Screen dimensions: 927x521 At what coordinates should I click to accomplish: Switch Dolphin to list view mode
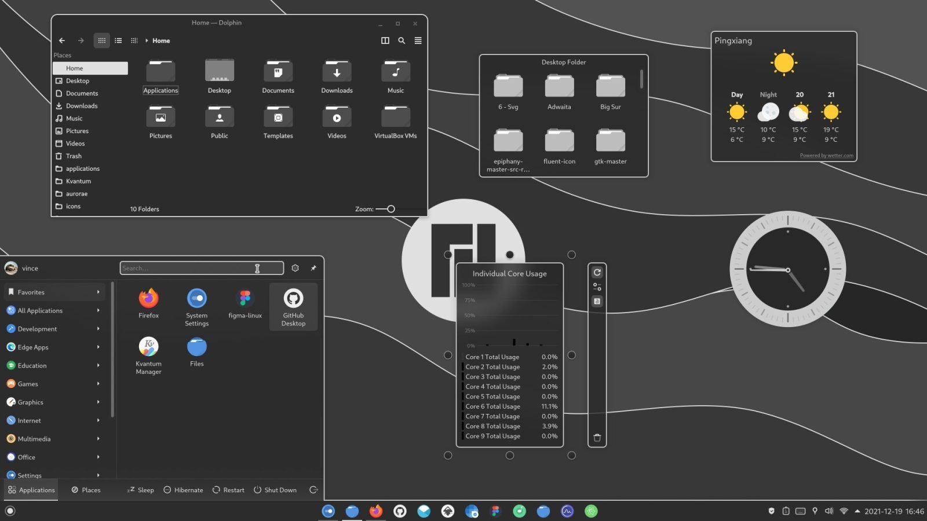coord(118,41)
